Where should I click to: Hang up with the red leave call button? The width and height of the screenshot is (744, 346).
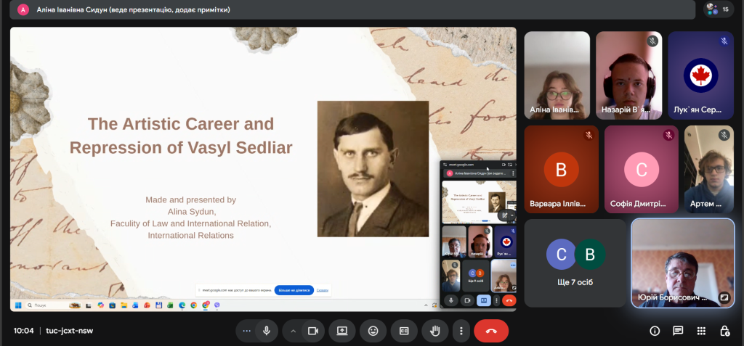[x=491, y=331]
